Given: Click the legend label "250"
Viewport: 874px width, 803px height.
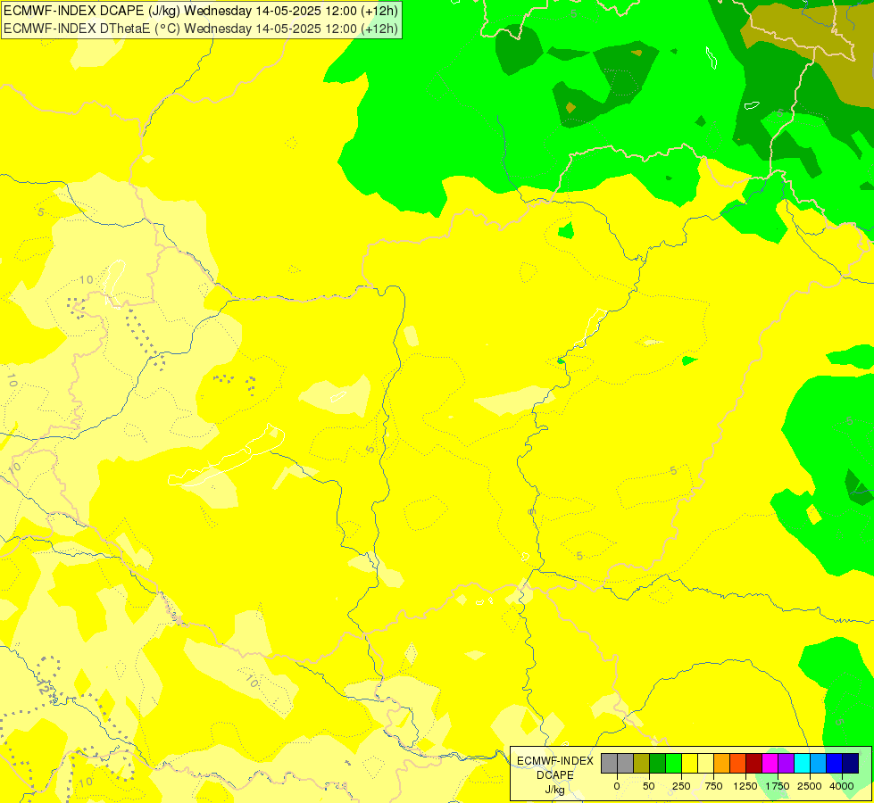Looking at the screenshot, I should click(681, 786).
